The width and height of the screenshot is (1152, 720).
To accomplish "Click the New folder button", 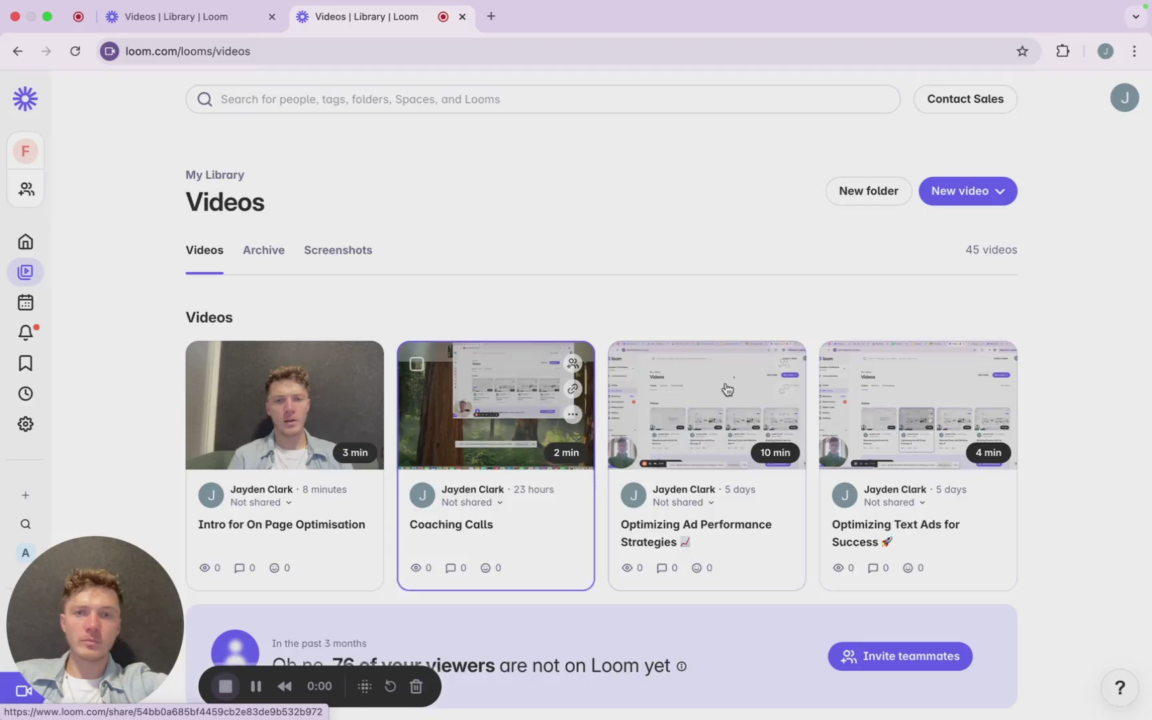I will pyautogui.click(x=868, y=191).
